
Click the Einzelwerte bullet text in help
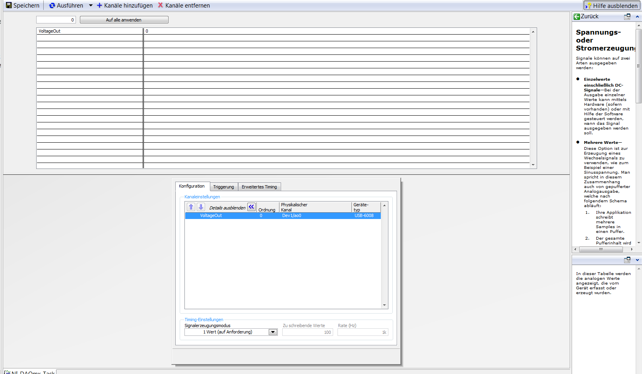point(607,106)
